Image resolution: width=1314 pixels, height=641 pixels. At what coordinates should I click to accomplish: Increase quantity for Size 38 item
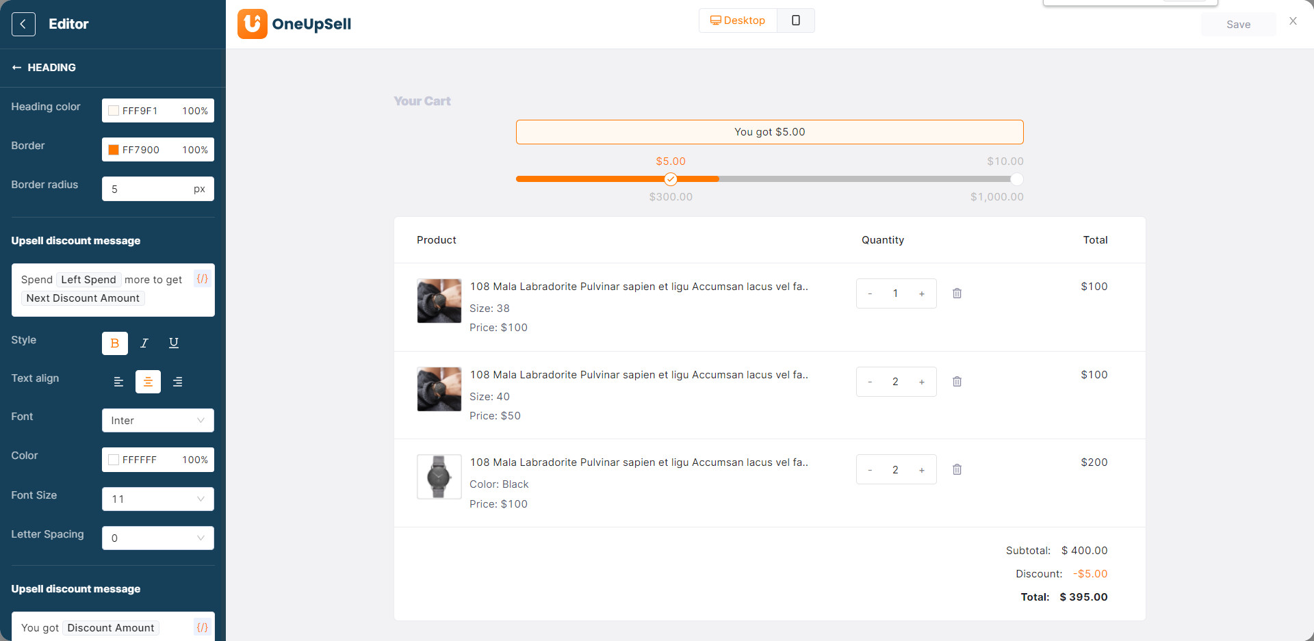[x=922, y=293]
